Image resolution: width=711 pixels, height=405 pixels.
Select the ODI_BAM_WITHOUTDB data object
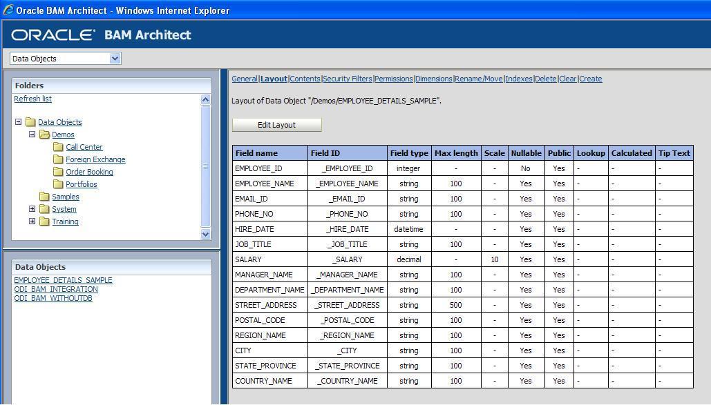(x=55, y=299)
